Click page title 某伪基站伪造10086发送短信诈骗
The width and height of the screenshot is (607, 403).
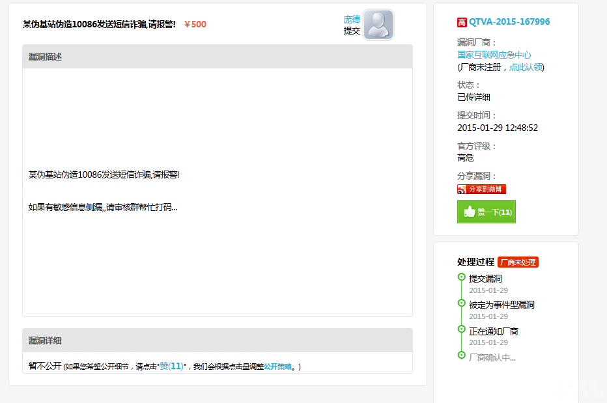[x=99, y=24]
